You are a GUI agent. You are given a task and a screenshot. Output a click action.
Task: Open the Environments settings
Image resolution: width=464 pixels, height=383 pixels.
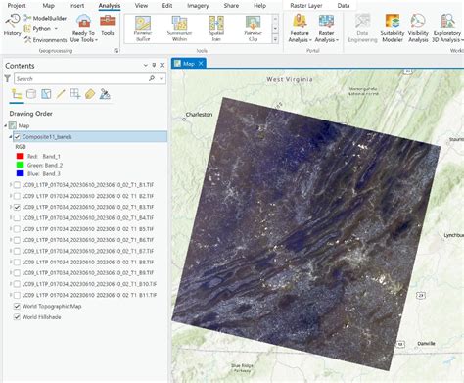click(45, 40)
